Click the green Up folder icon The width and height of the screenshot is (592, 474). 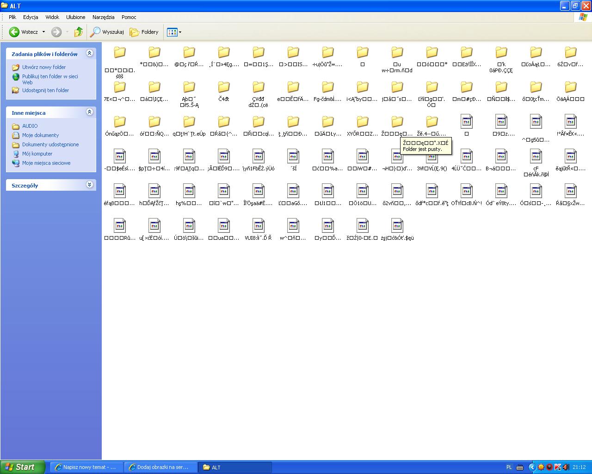[79, 32]
